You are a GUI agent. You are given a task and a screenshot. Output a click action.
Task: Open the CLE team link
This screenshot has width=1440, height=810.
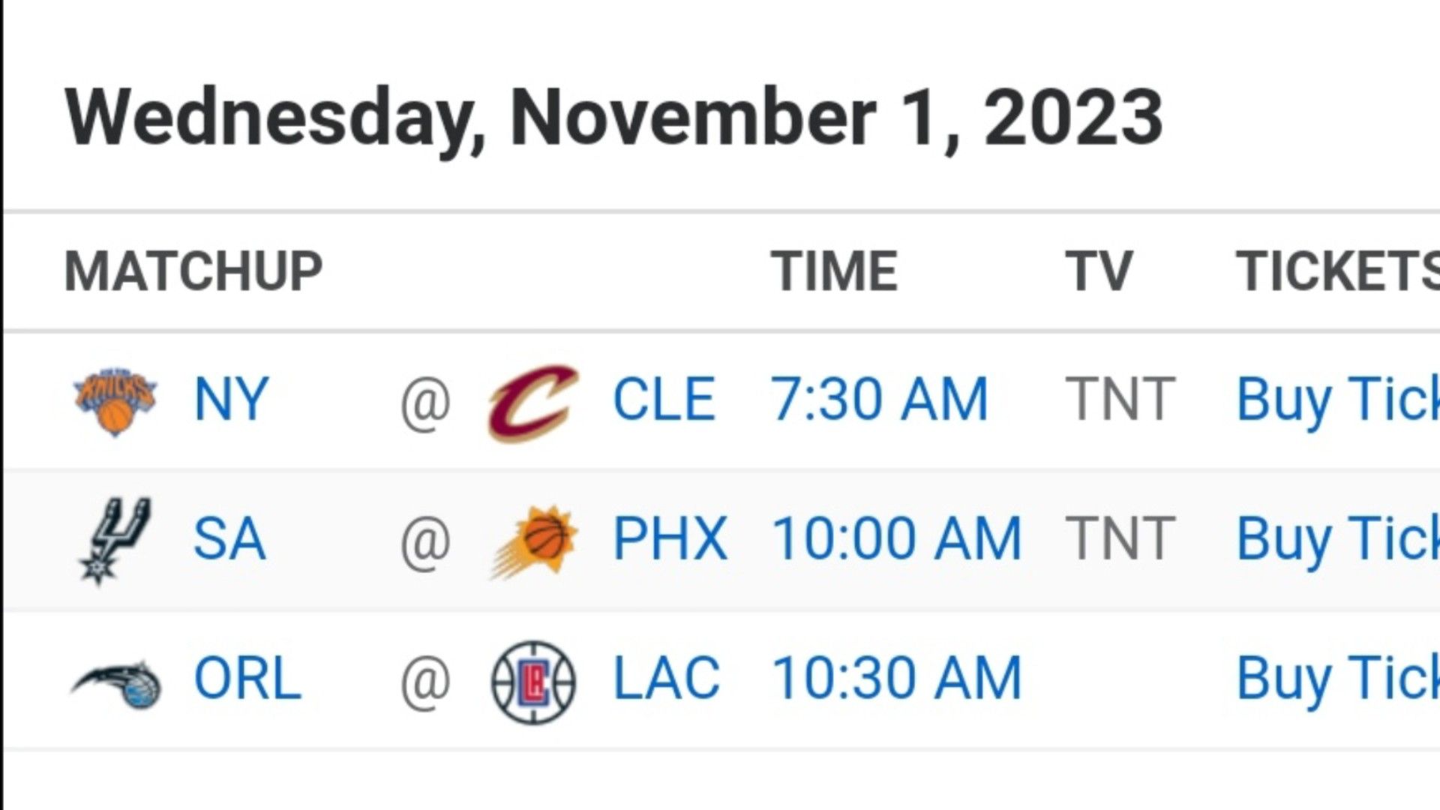(664, 399)
